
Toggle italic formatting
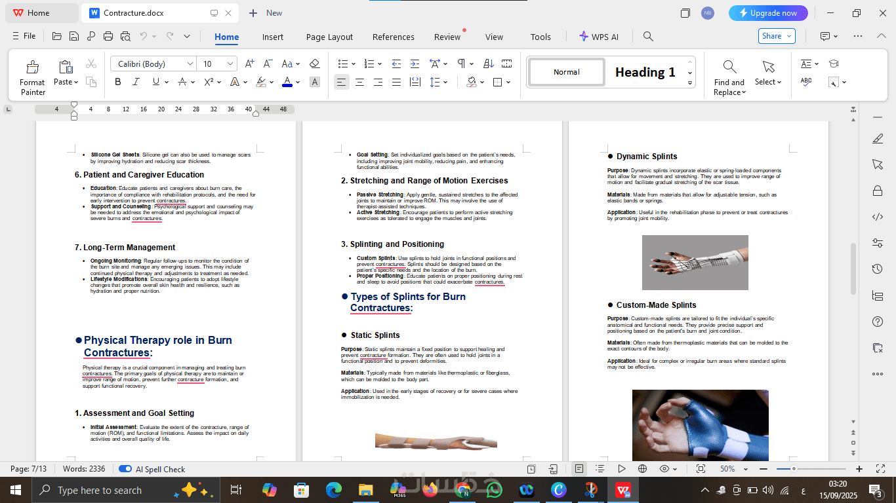pyautogui.click(x=136, y=82)
